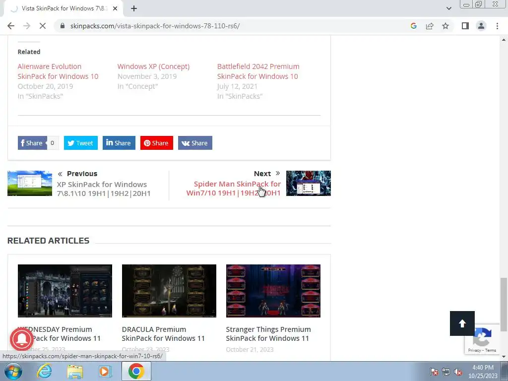The width and height of the screenshot is (508, 381).
Task: Open Alienware Evolution SkinPack link
Action: 58,71
